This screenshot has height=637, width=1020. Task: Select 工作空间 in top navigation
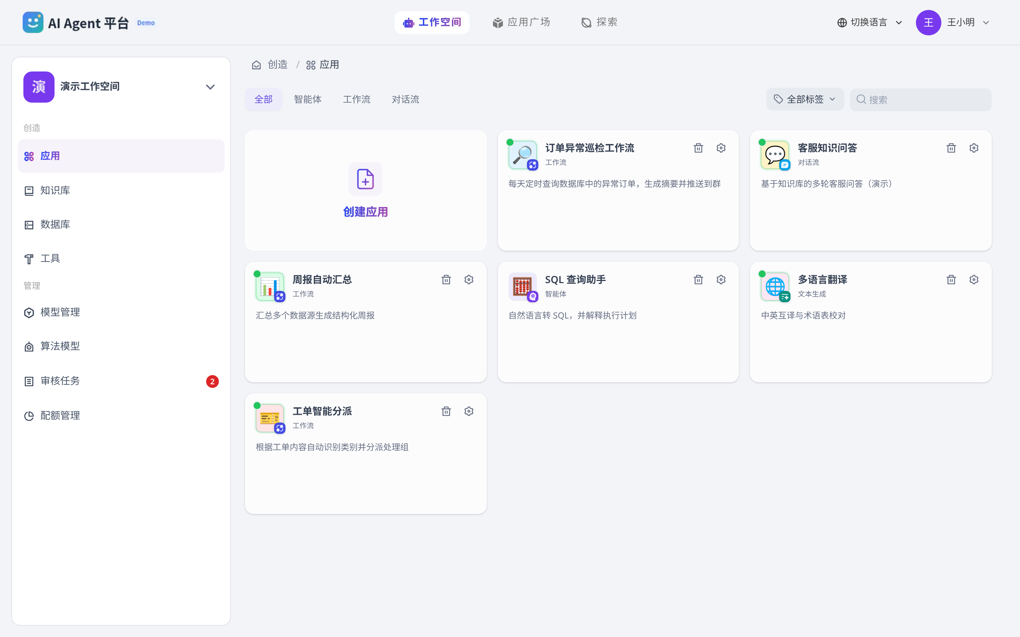(x=432, y=22)
